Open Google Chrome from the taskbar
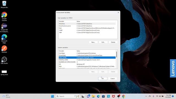The height and width of the screenshot is (99, 176). tap(123, 96)
